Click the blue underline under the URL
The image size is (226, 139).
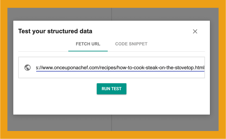tap(120, 71)
